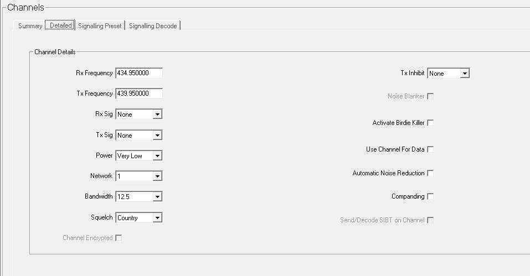The image size is (530, 276).
Task: Open the Signalling Preset tab
Action: (x=100, y=26)
